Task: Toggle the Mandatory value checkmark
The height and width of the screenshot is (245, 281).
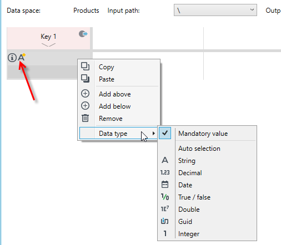Action: click(165, 133)
